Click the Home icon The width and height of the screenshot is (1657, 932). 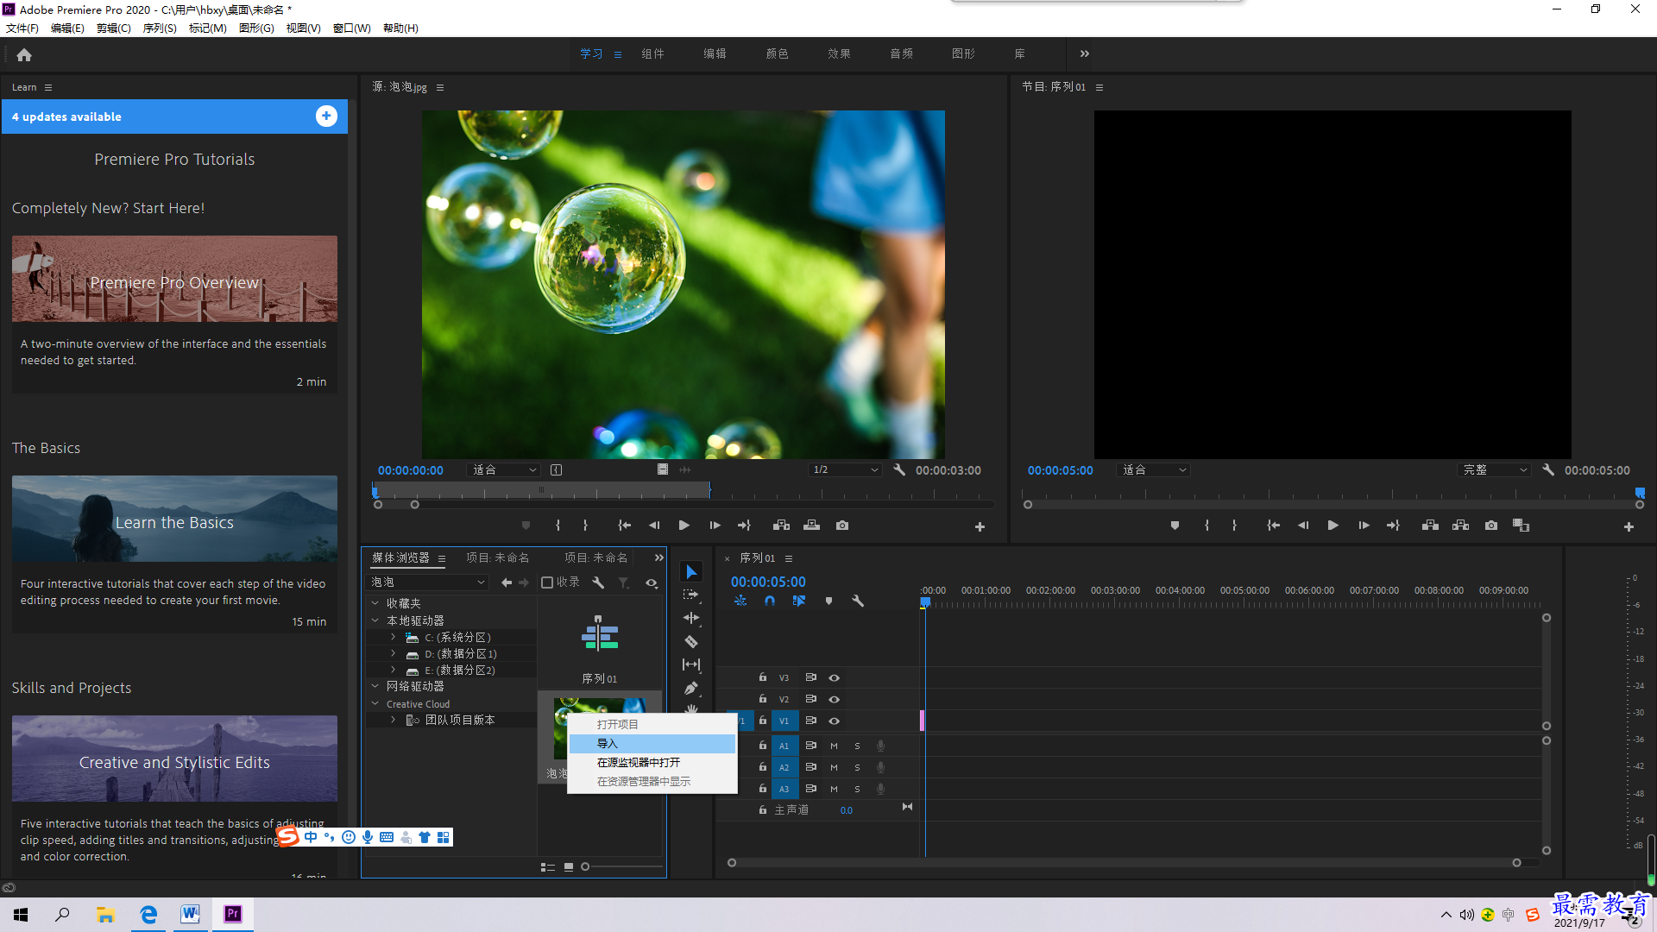(x=24, y=54)
